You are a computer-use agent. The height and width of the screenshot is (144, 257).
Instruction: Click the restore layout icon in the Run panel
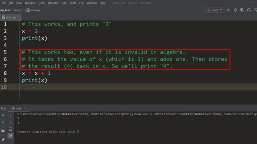pos(3,131)
